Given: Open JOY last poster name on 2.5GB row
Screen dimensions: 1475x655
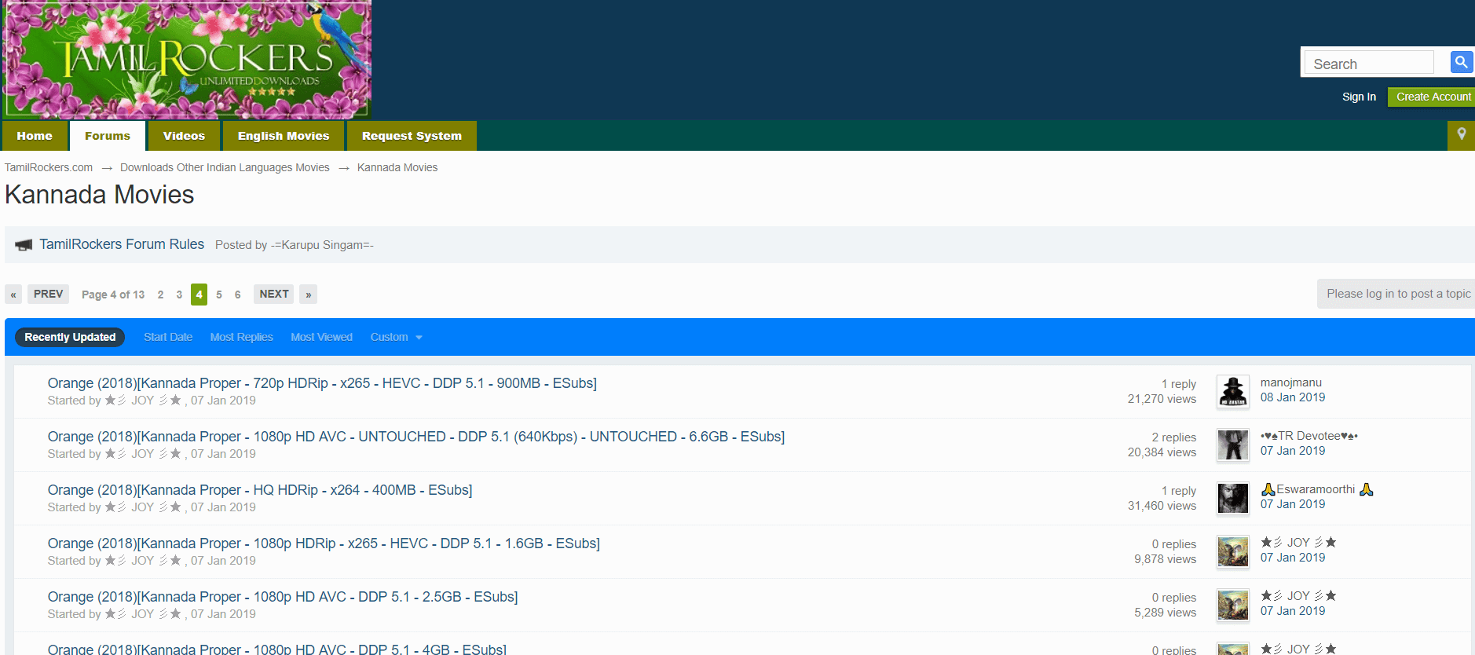Looking at the screenshot, I should click(x=1298, y=596).
